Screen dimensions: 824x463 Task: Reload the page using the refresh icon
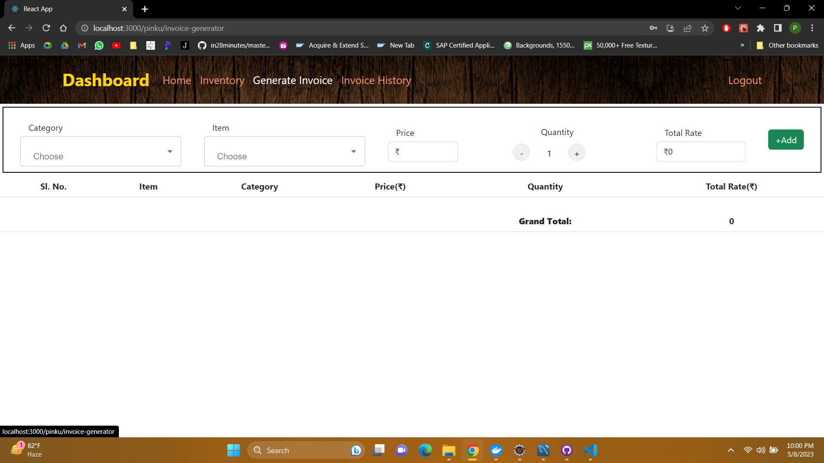(x=46, y=28)
